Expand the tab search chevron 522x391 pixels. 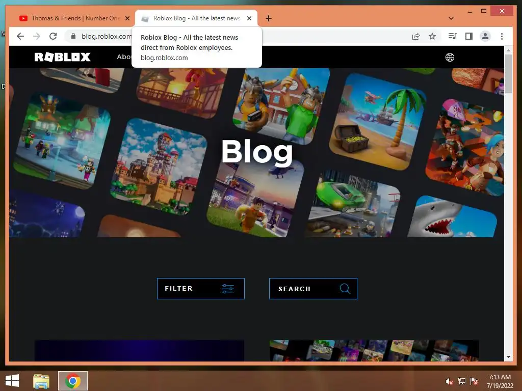coord(451,18)
